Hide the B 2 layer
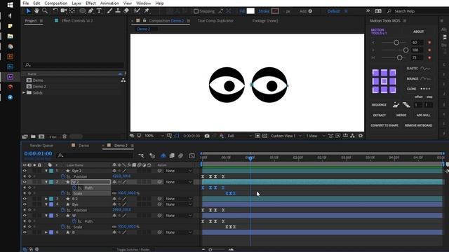The height and width of the screenshot is (252, 449). point(25,199)
